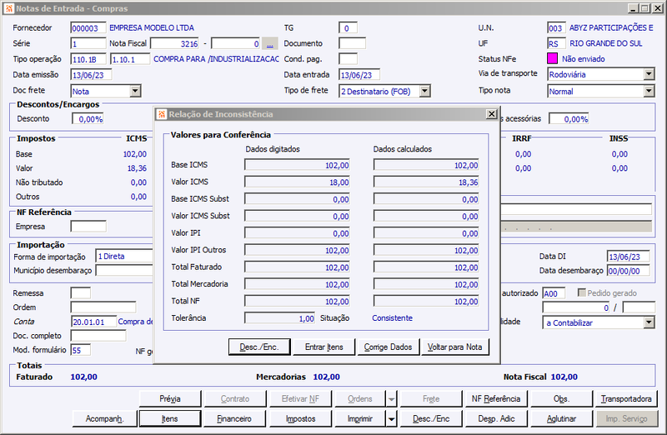Click the Relação de Inconsistência dialog title icon
The image size is (667, 435).
click(x=162, y=114)
